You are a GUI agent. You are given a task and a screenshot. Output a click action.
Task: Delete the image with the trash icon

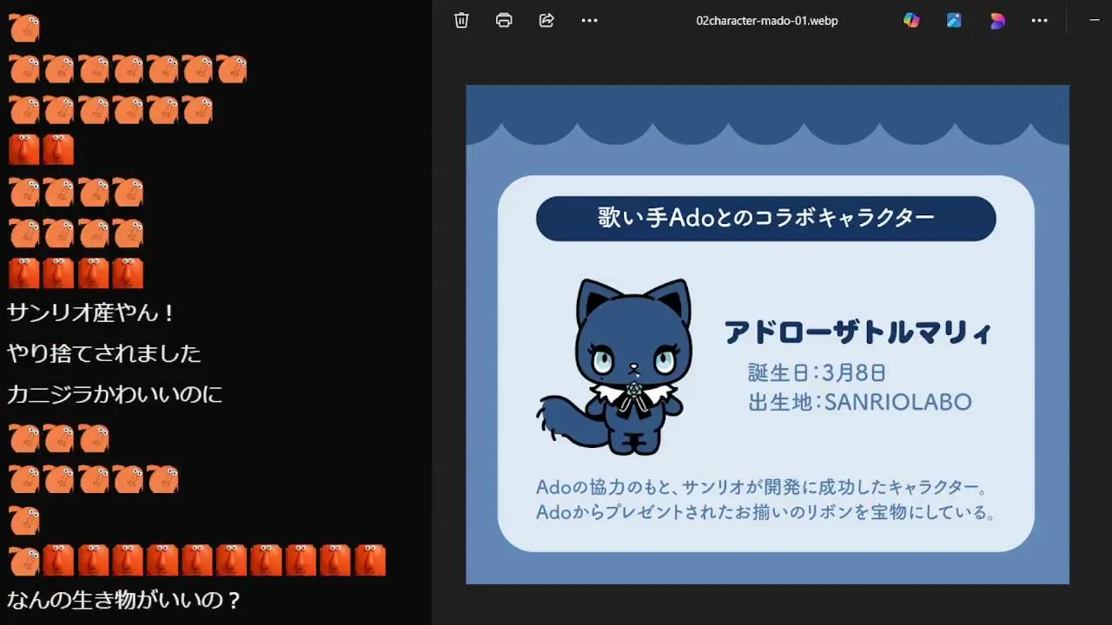461,20
